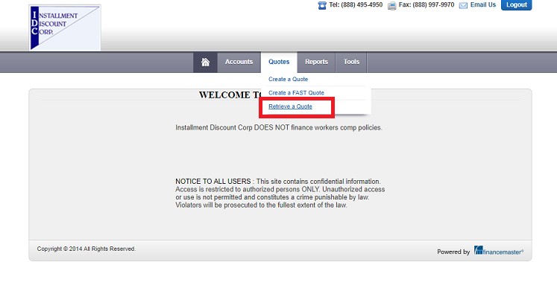Select Create a Quote from dropdown

pyautogui.click(x=288, y=79)
